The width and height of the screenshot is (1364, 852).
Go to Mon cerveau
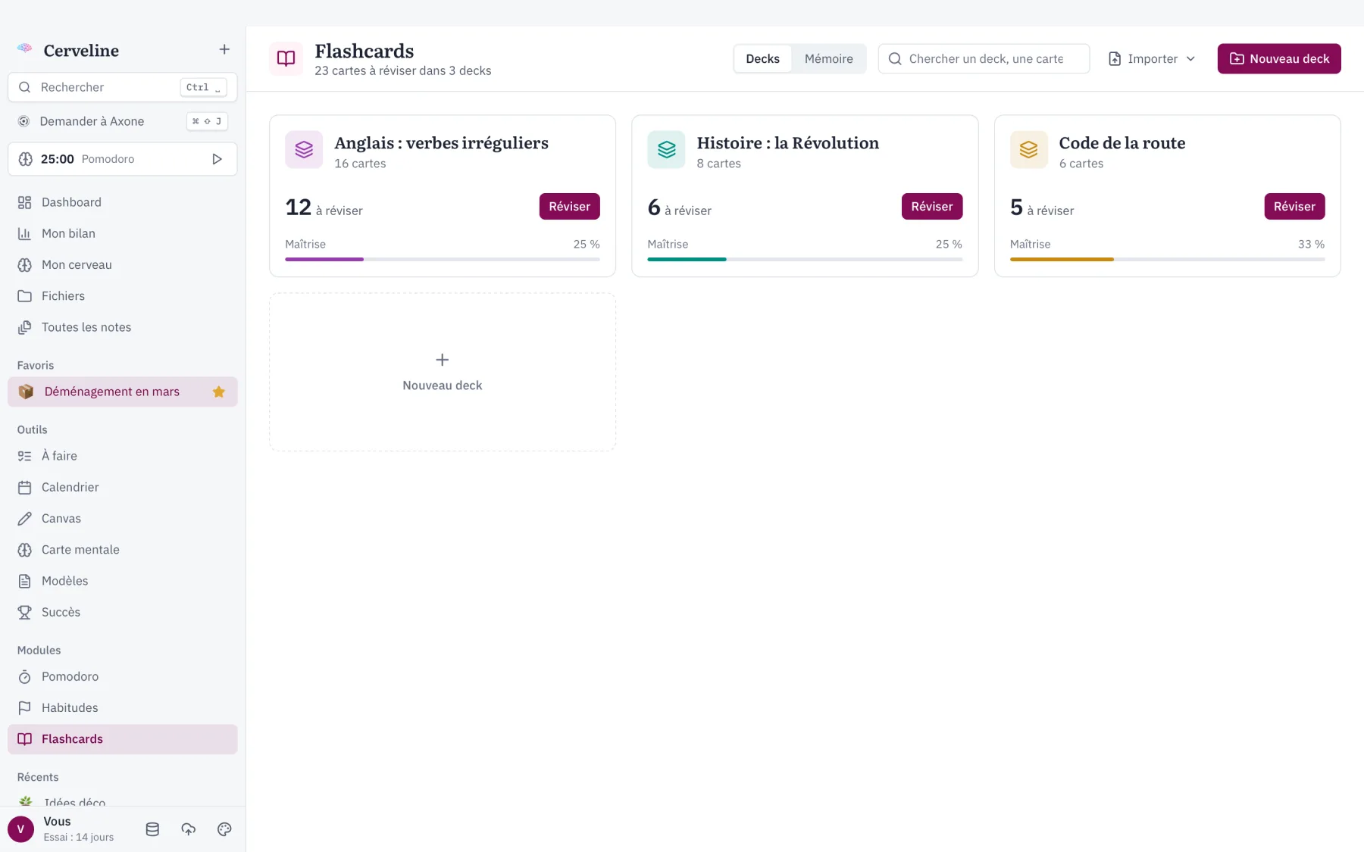[123, 264]
